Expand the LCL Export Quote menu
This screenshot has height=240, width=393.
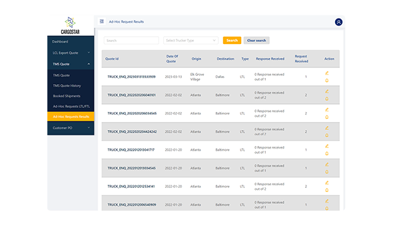(x=71, y=53)
